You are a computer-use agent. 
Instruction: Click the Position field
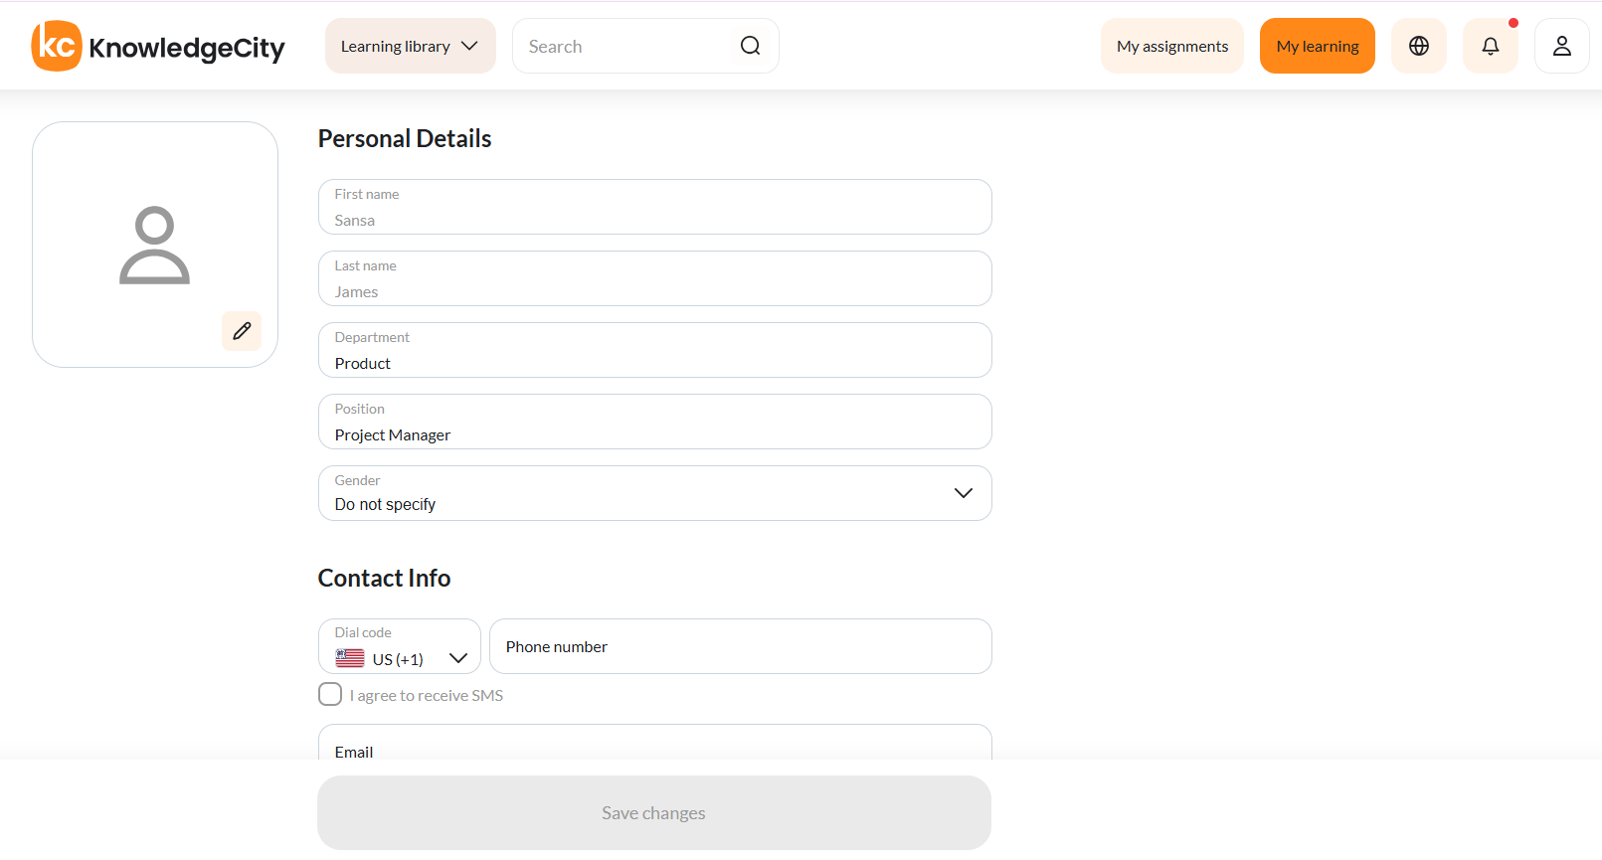655,422
